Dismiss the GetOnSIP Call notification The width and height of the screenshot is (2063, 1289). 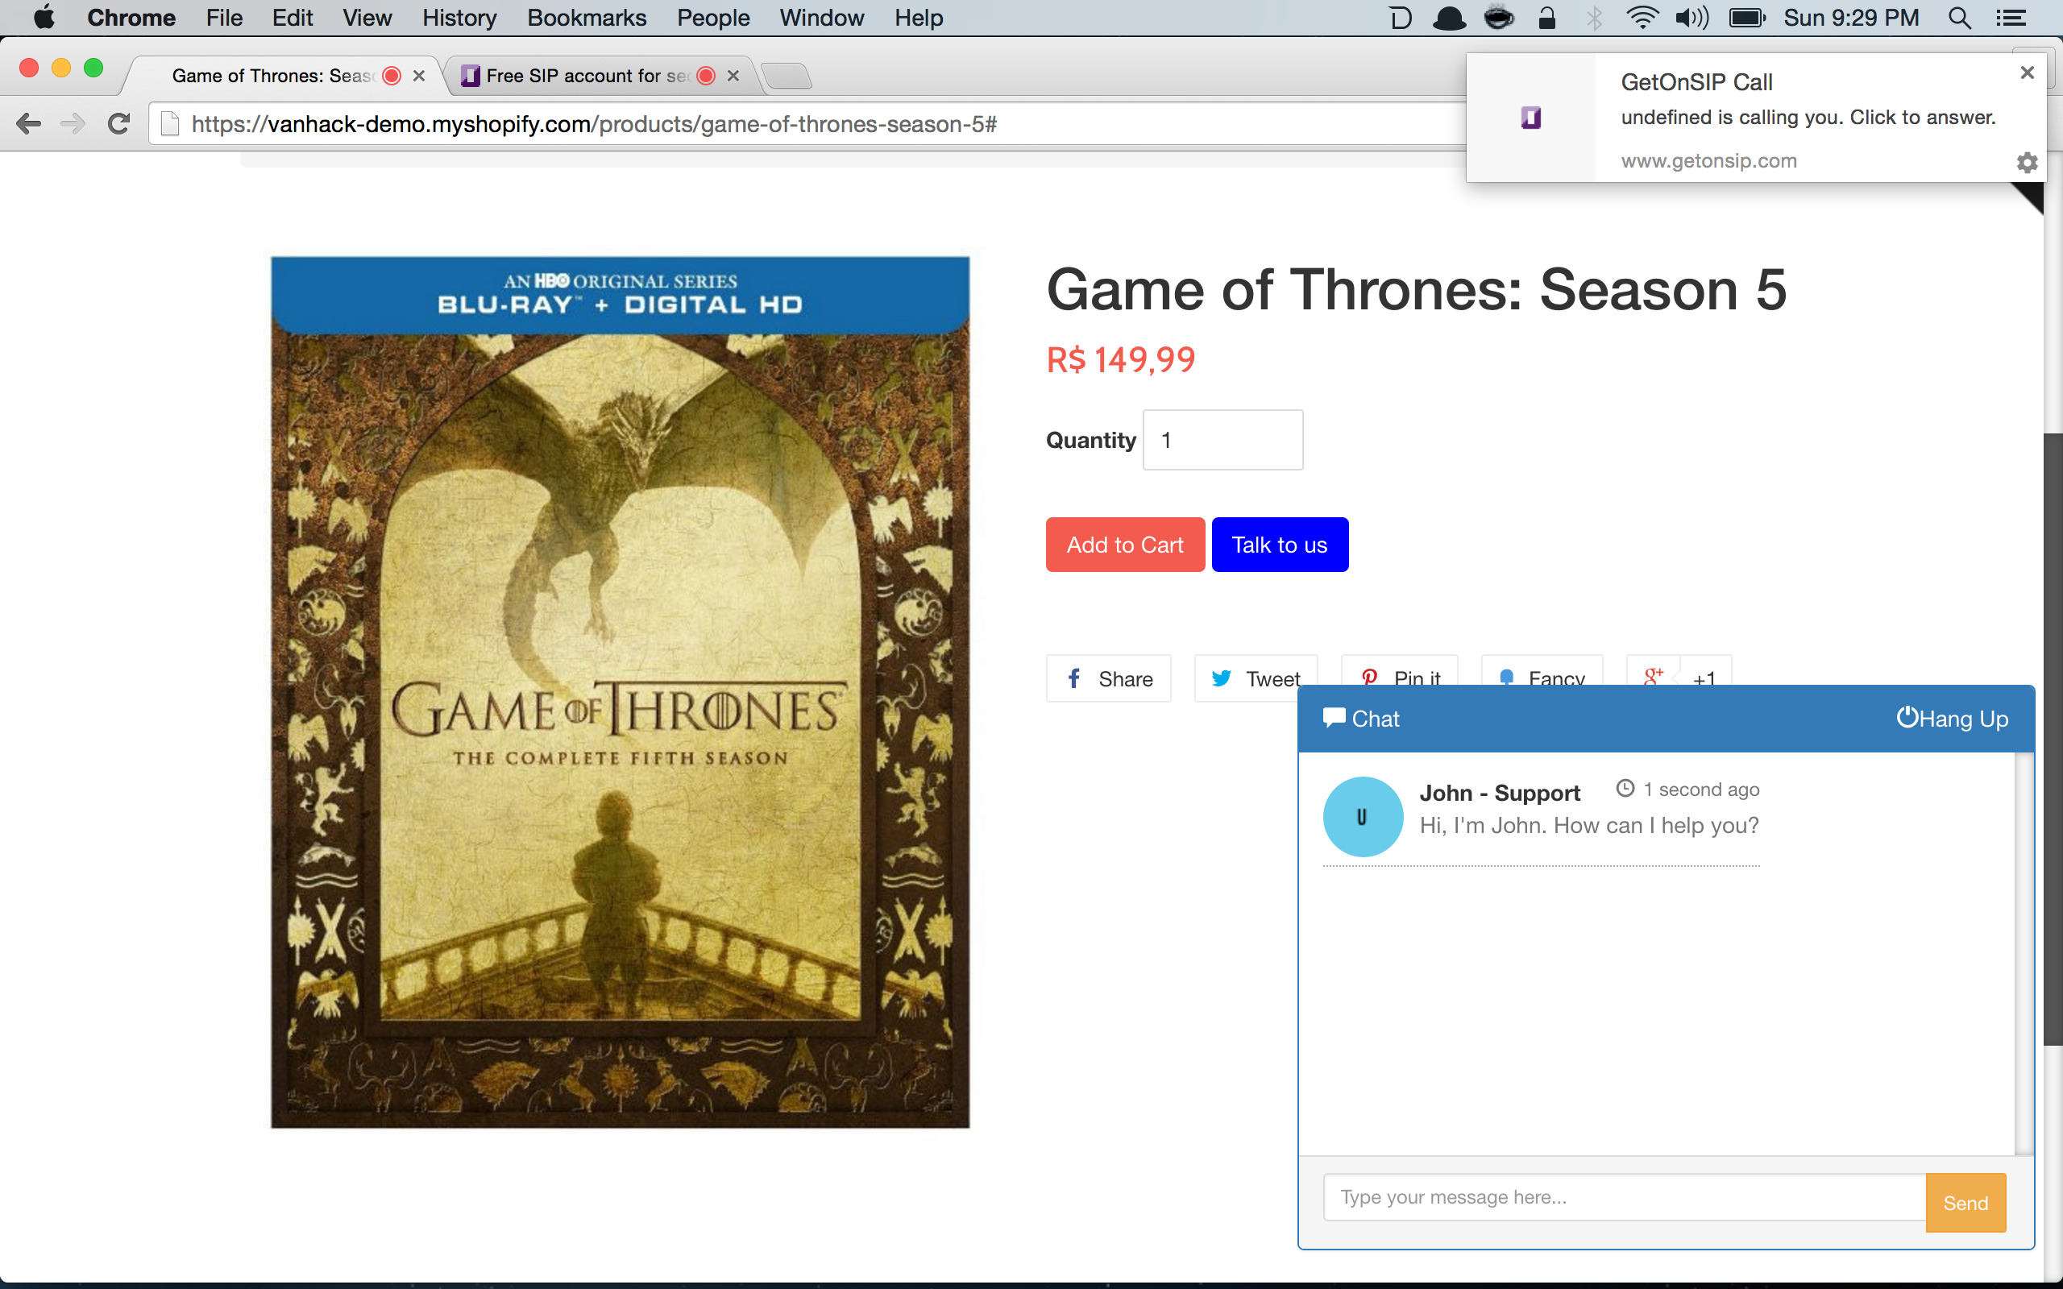pos(2028,73)
